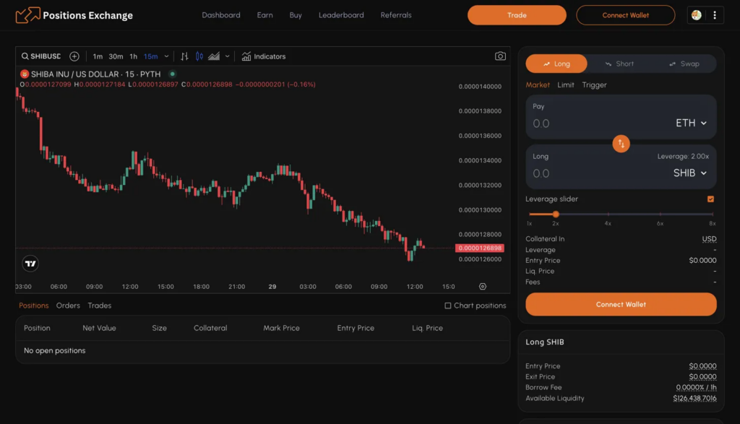Set chart timeframe to 30m
This screenshot has width=740, height=424.
coord(116,56)
